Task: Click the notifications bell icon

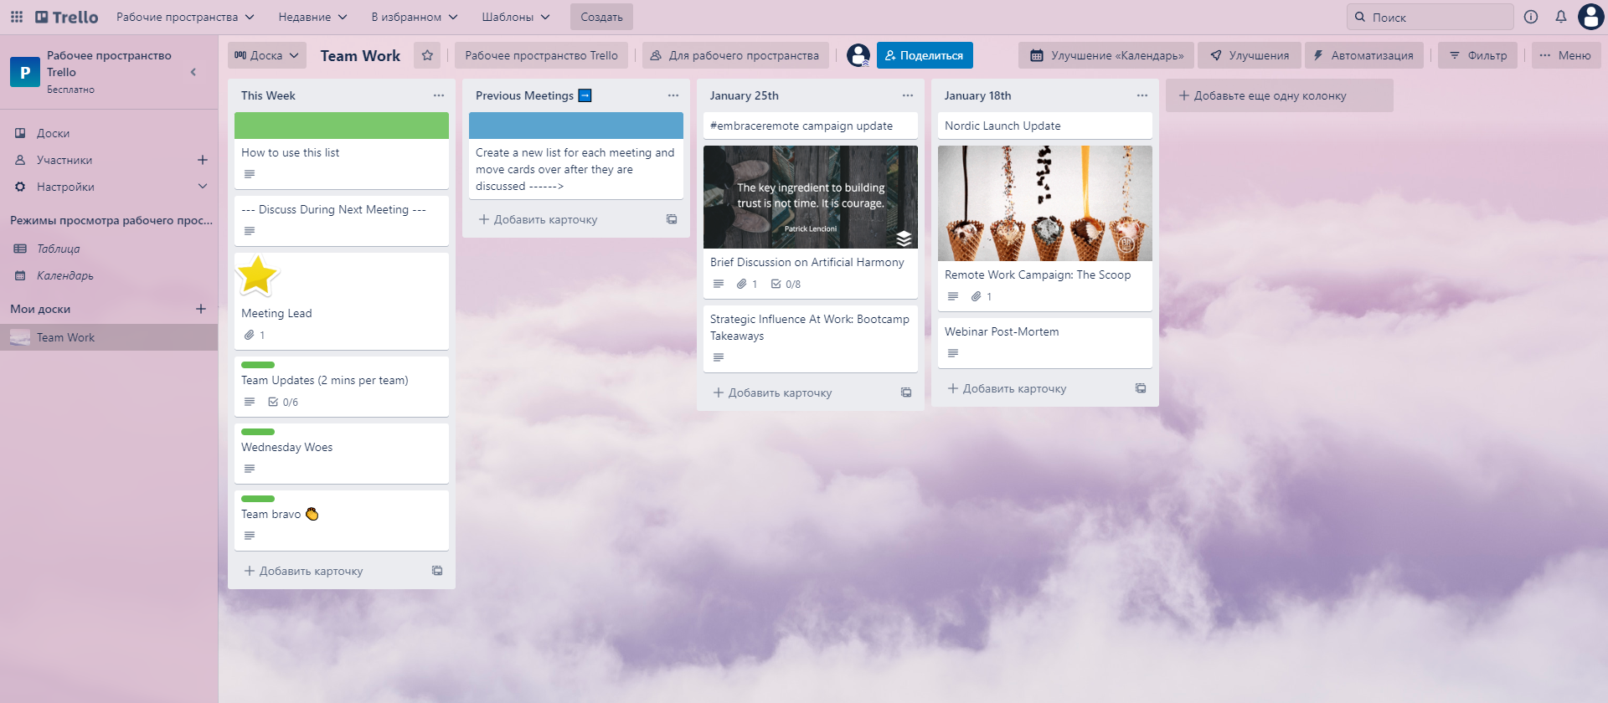Action: pos(1561,17)
